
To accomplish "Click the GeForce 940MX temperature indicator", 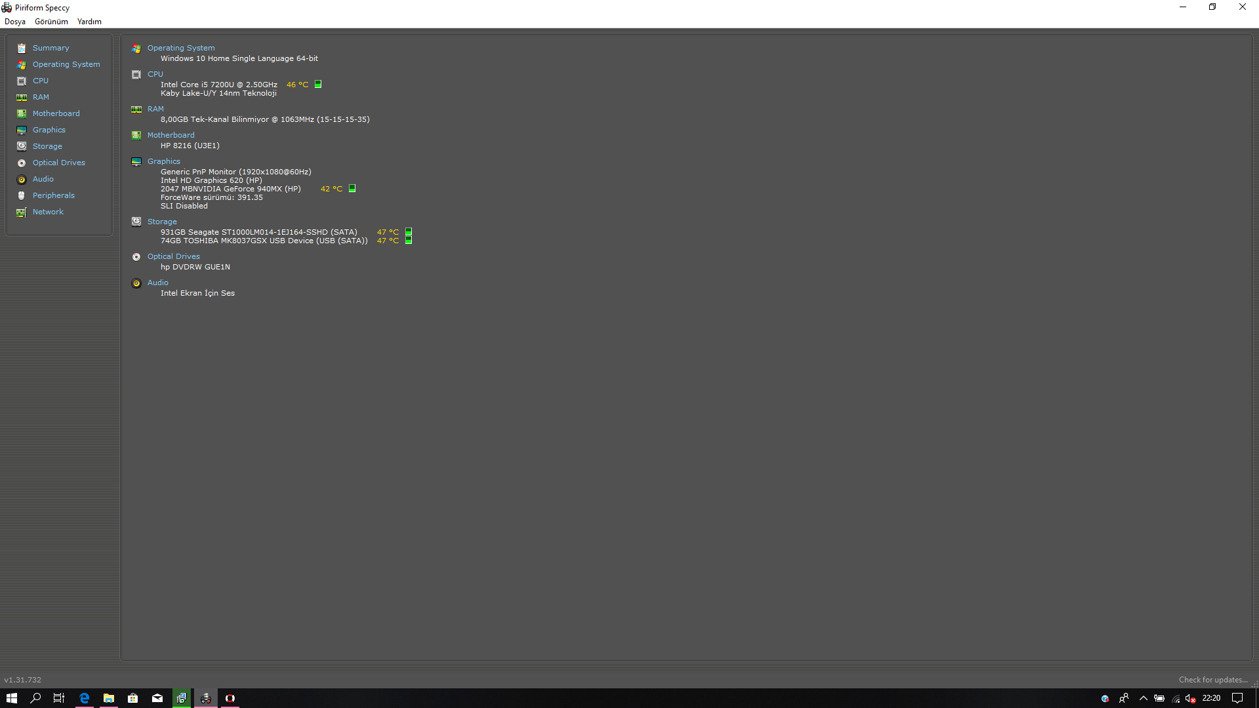I will [x=352, y=189].
